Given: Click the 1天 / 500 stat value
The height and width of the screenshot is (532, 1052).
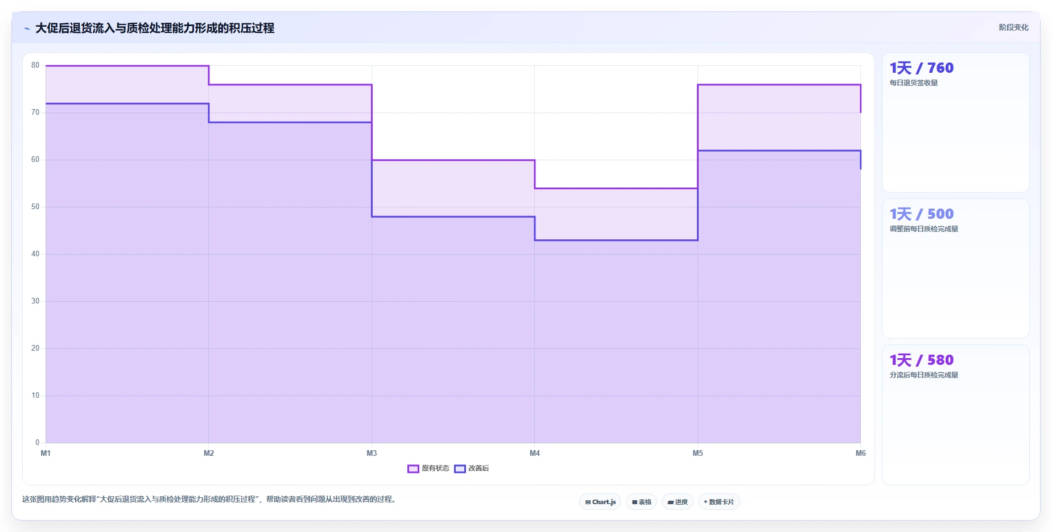Looking at the screenshot, I should click(922, 214).
